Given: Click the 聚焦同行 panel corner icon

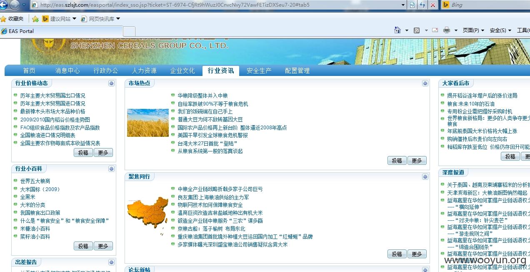Looking at the screenshot, I should pyautogui.click(x=425, y=177).
